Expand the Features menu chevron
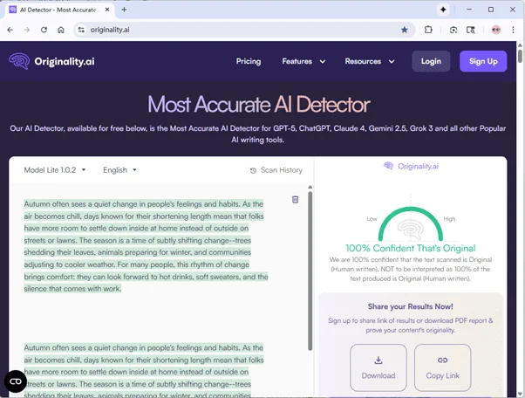525x398 pixels. coord(323,62)
